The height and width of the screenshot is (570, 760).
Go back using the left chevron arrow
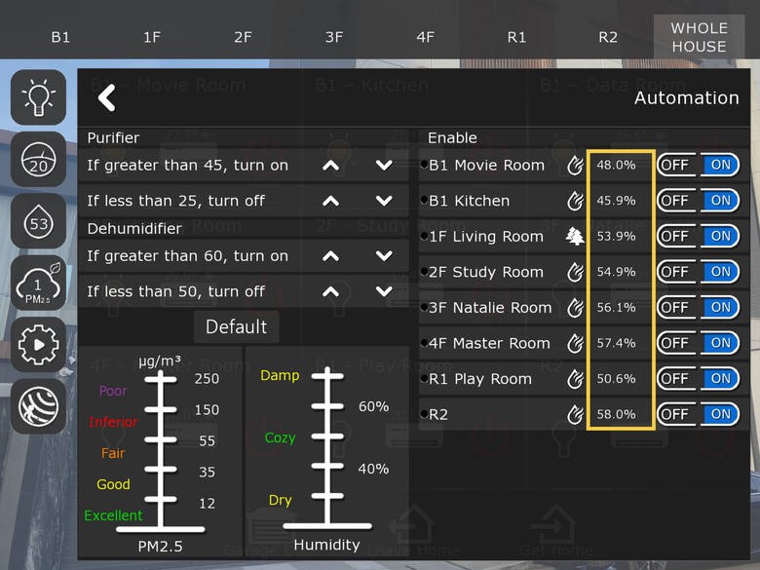(107, 97)
